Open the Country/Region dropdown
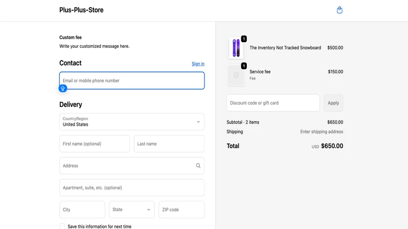 tap(132, 122)
